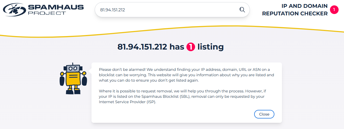Click the robot mascot's grey head
This screenshot has width=344, height=129.
pyautogui.click(x=73, y=68)
